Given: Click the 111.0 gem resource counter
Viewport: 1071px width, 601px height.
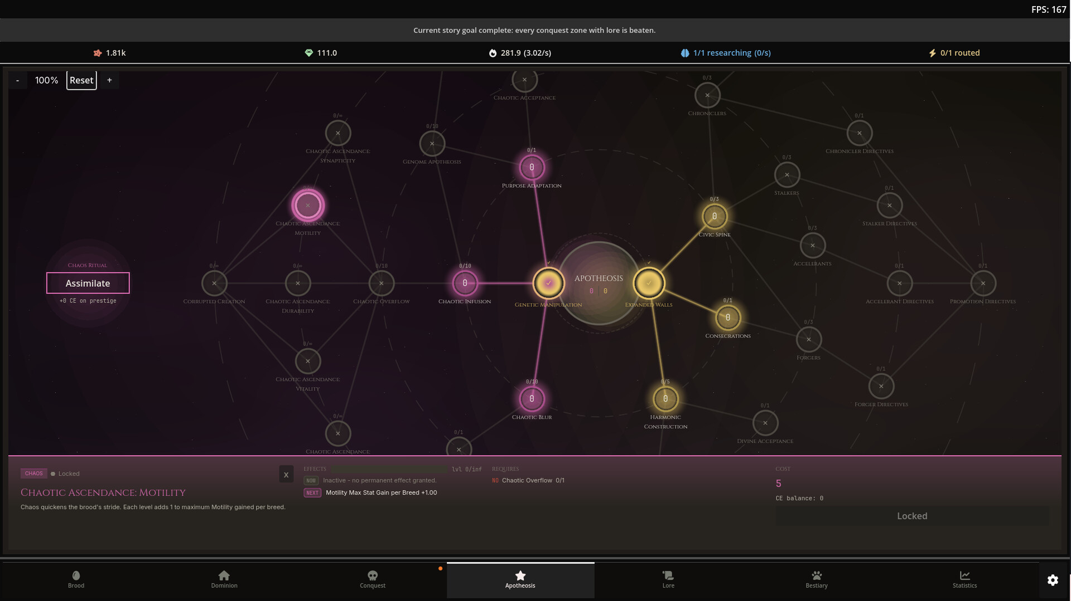Looking at the screenshot, I should [x=321, y=53].
